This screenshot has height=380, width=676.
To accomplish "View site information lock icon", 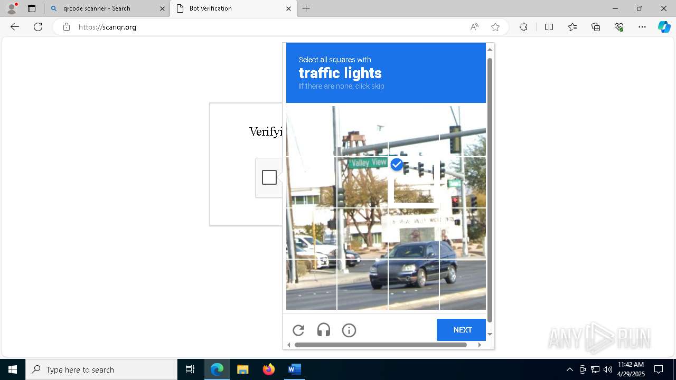I will pyautogui.click(x=66, y=27).
